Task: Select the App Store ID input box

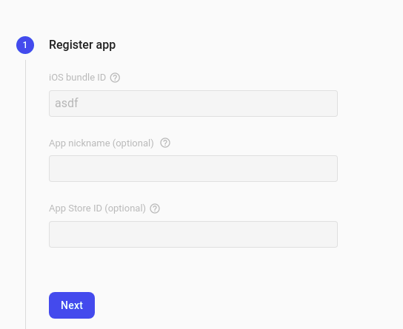Action: coord(193,234)
